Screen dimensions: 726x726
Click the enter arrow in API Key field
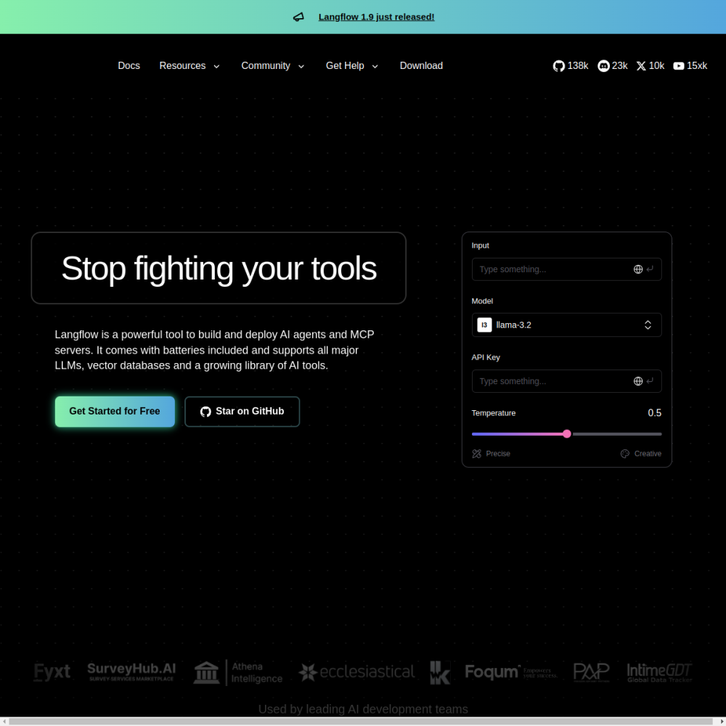pos(650,380)
